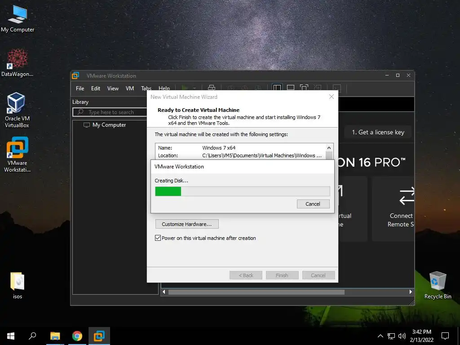Image resolution: width=460 pixels, height=345 pixels.
Task: Click the Customize Hardware button
Action: click(x=187, y=224)
